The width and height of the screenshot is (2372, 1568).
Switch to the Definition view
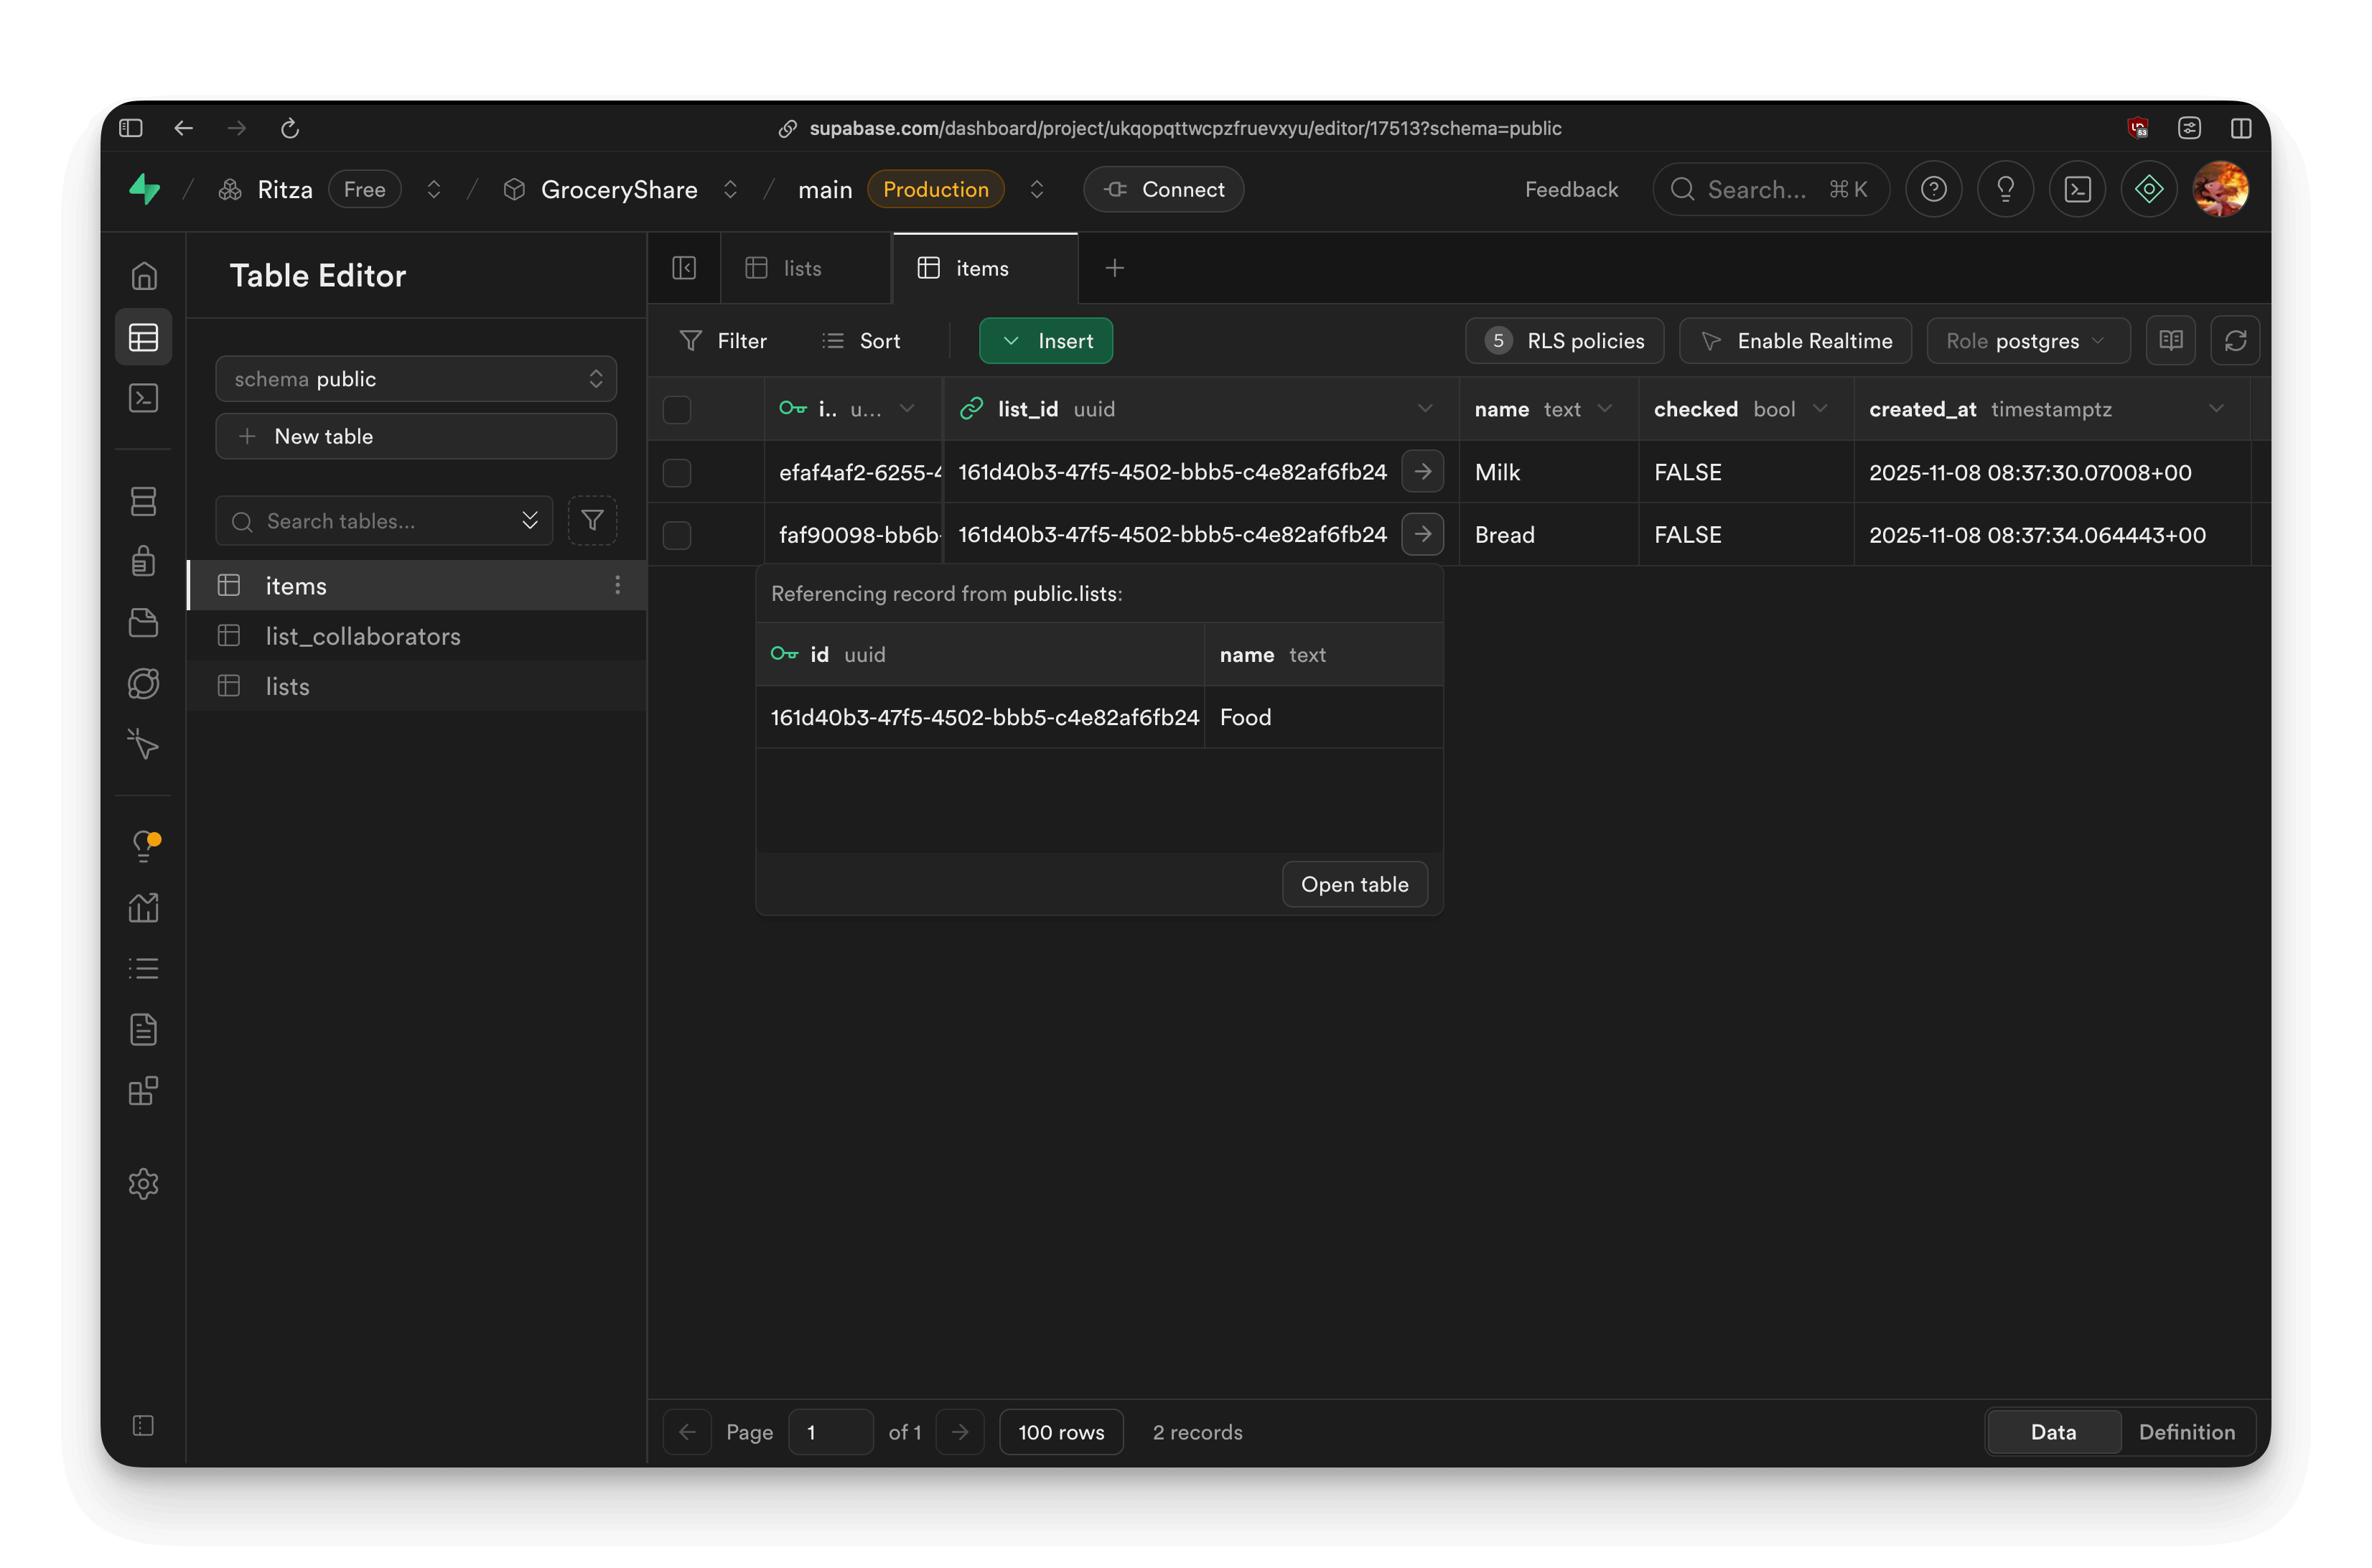pos(2188,1431)
